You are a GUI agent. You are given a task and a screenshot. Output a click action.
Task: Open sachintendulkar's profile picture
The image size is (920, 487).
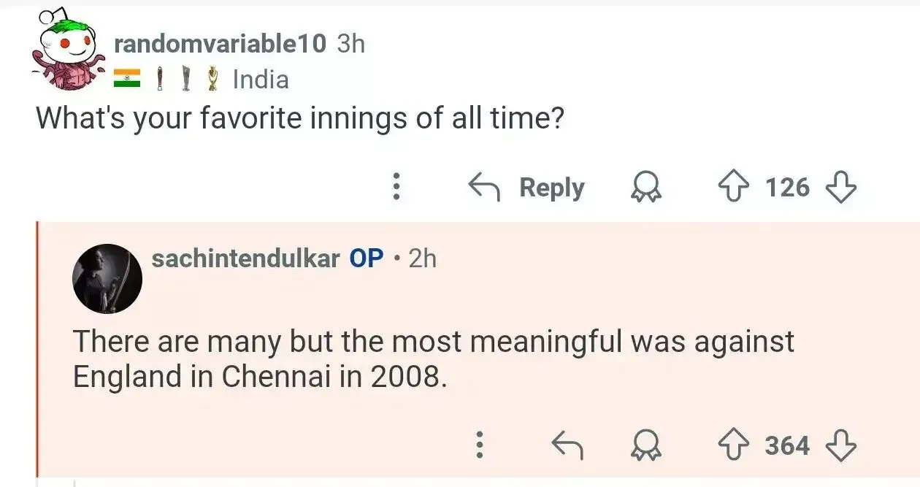tap(107, 278)
